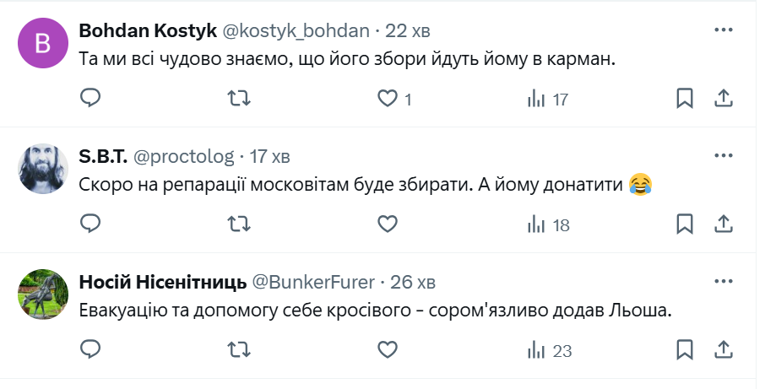Open more options for Bohdan Kostyk's tweet
The height and width of the screenshot is (389, 765).
(724, 30)
